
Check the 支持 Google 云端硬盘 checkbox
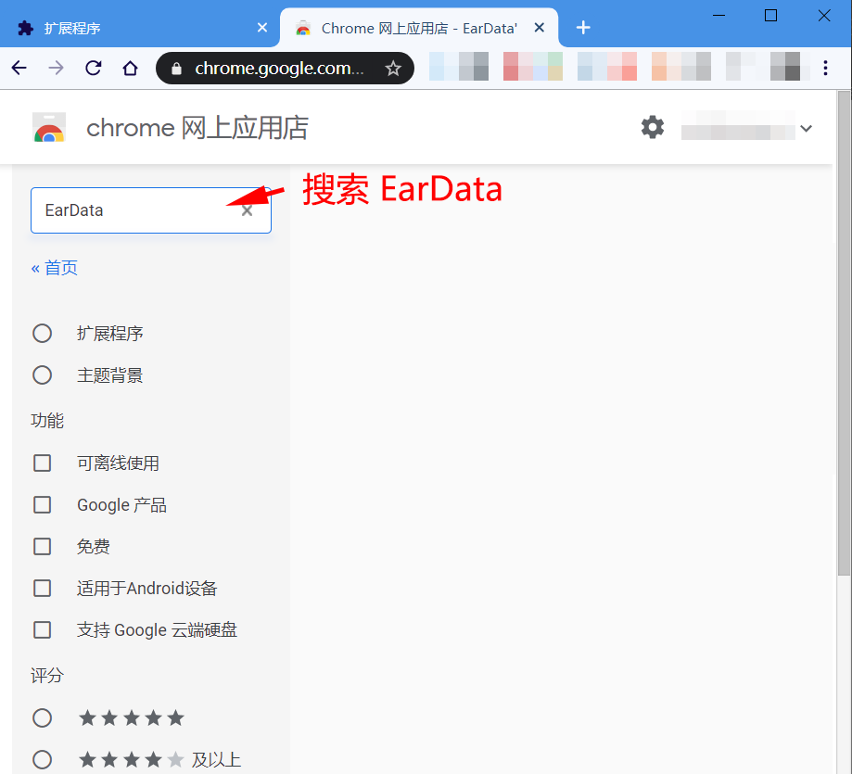pyautogui.click(x=43, y=630)
